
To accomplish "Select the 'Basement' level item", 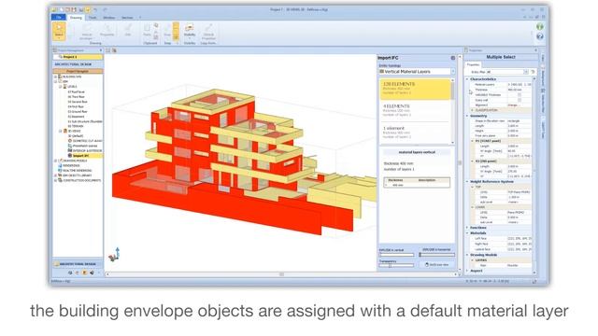I will tap(76, 117).
